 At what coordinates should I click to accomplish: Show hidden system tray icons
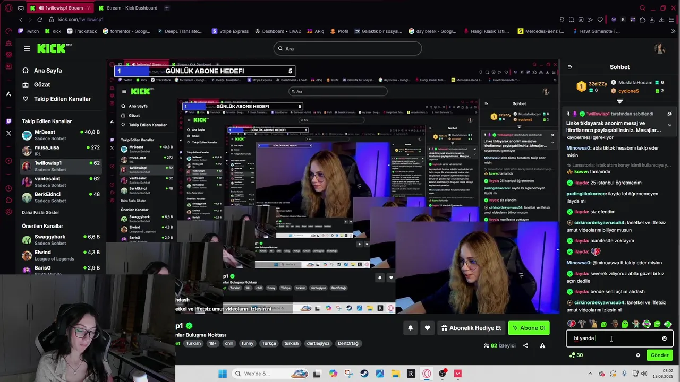coord(591,374)
